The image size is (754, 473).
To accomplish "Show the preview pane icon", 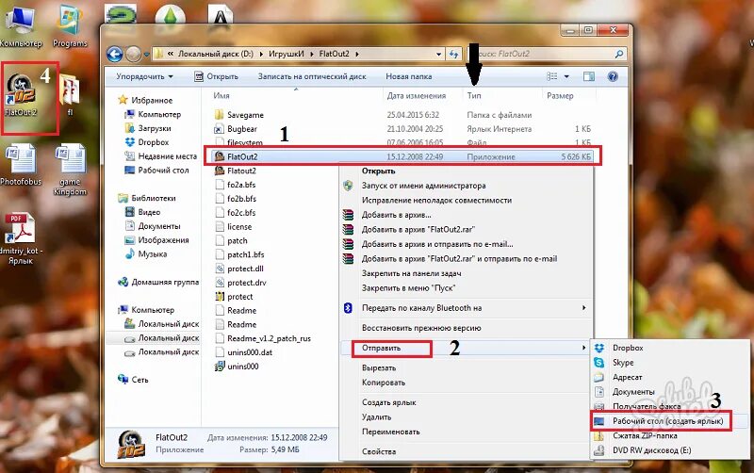I will tap(588, 76).
